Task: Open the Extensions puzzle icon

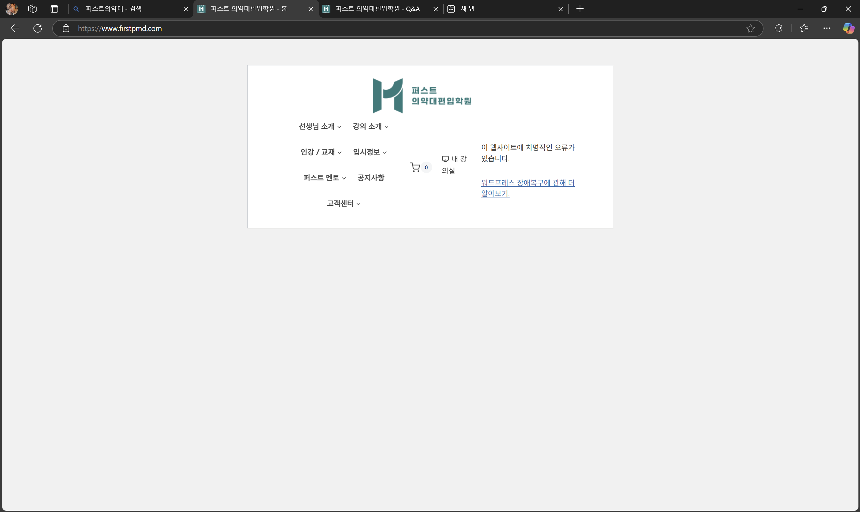Action: click(778, 28)
